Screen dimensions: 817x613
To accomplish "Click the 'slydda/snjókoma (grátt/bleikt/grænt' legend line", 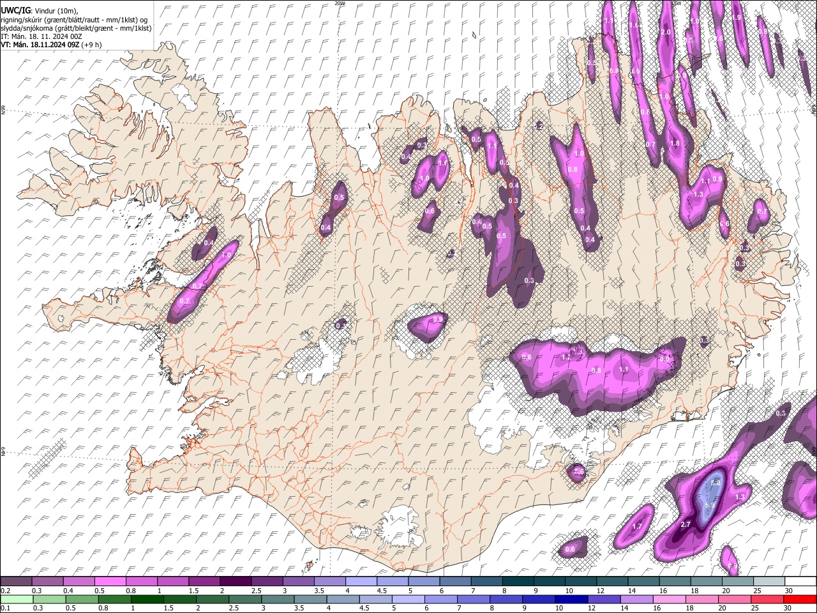I will (x=76, y=28).
